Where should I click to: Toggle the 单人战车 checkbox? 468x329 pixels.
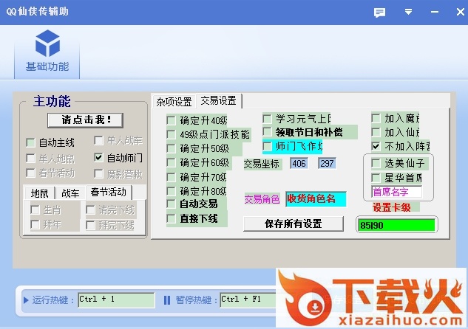tap(98, 140)
